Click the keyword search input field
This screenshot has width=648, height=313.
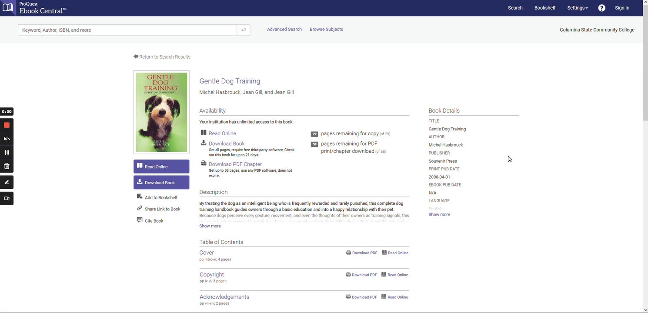click(x=127, y=30)
